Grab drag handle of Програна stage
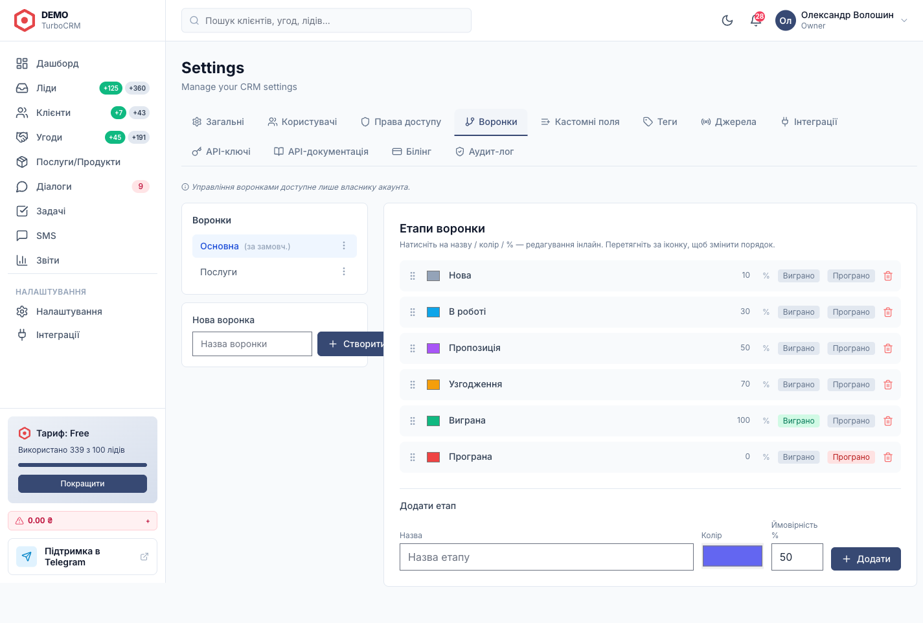The height and width of the screenshot is (623, 923). point(413,457)
